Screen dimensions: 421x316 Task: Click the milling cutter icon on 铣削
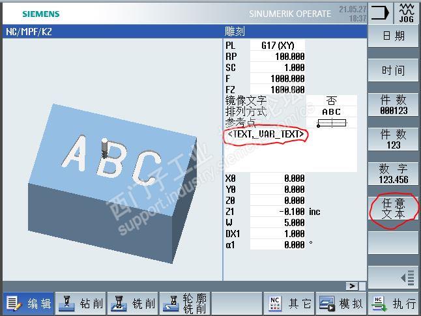119,304
